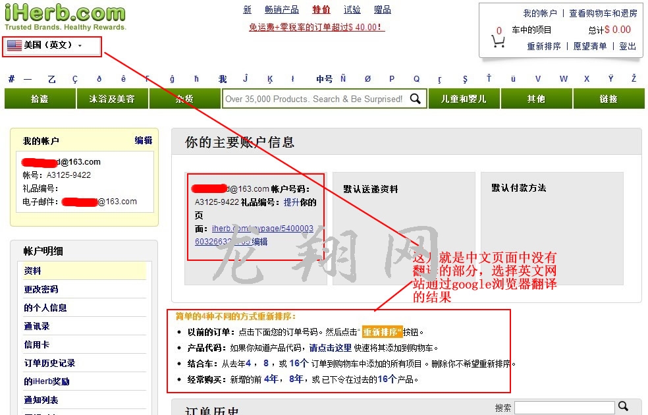Click the 总计$ 0.00 cart total
Image resolution: width=648 pixels, height=415 pixels.
610,30
